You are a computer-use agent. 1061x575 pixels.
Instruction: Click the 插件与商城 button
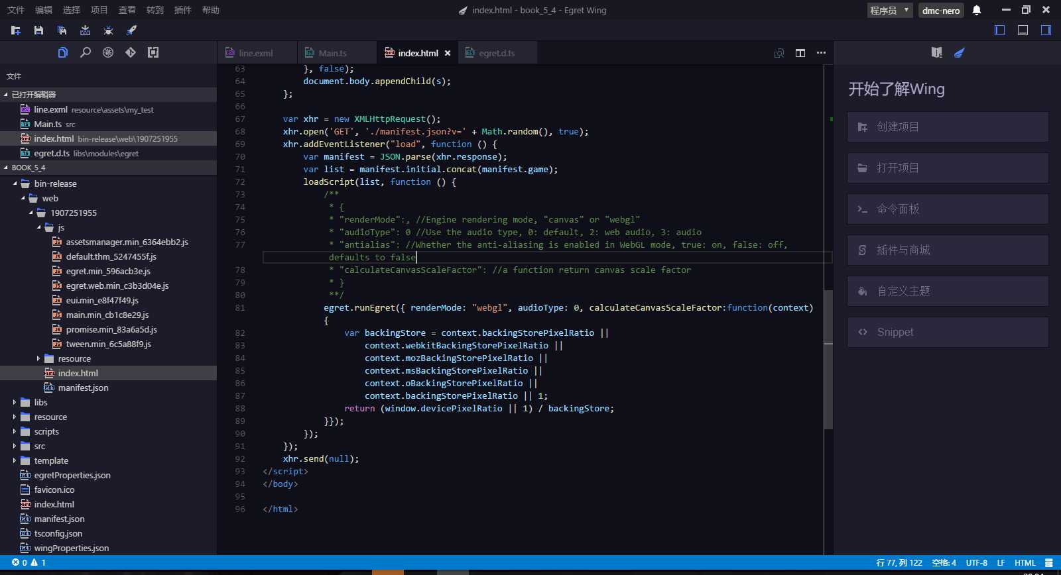click(948, 250)
